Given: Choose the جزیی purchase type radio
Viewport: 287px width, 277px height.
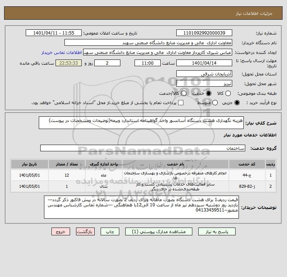Looking at the screenshot, I should [237, 103].
